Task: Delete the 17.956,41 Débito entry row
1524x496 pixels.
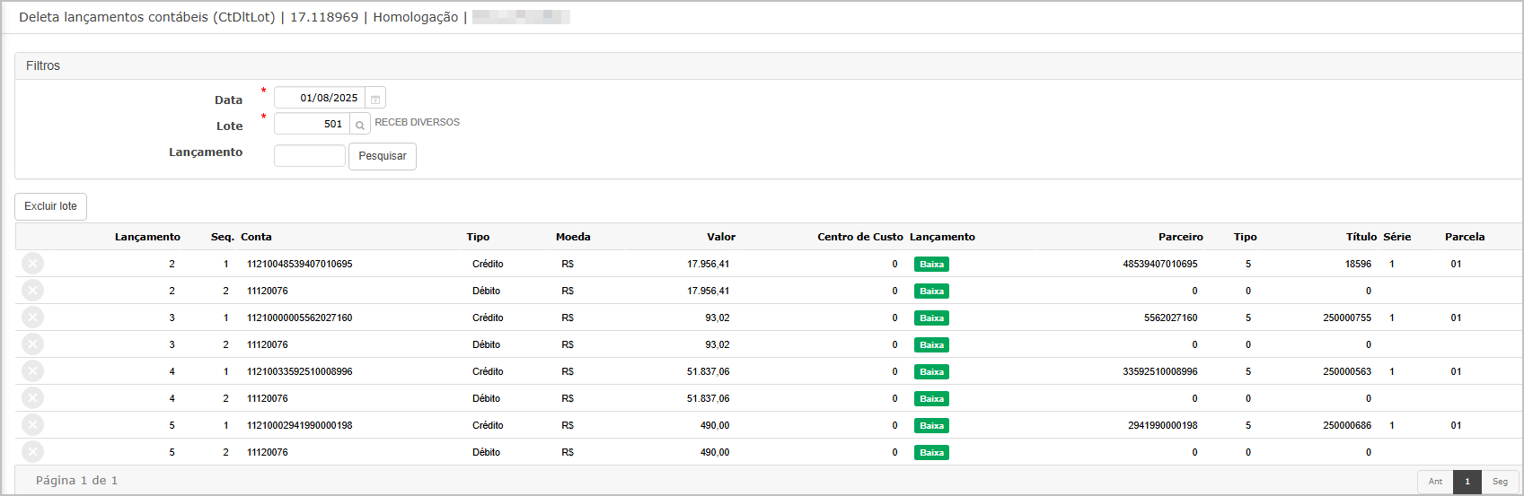Action: [x=32, y=291]
